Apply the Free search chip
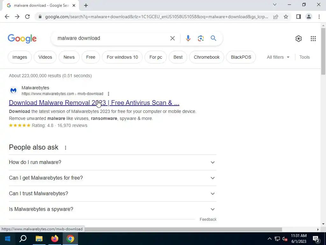 [x=91, y=57]
